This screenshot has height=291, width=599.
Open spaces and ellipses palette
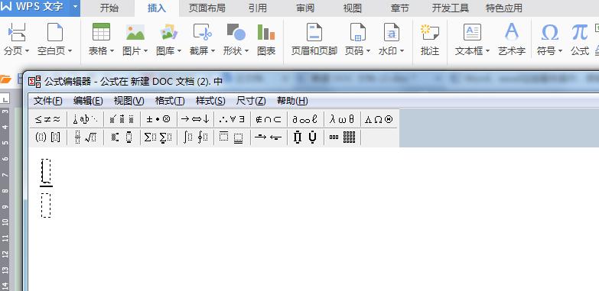tap(85, 119)
